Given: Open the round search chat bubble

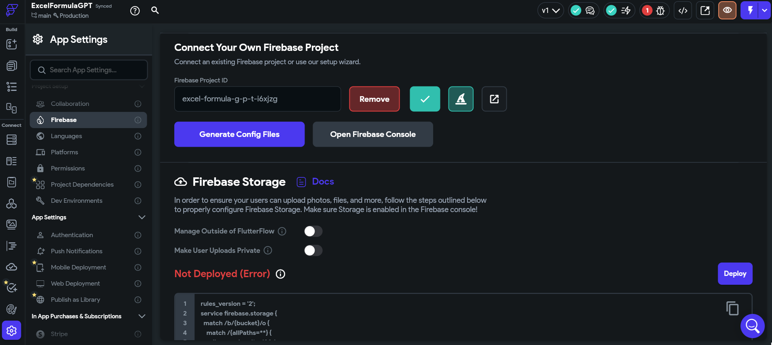Looking at the screenshot, I should [x=753, y=326].
